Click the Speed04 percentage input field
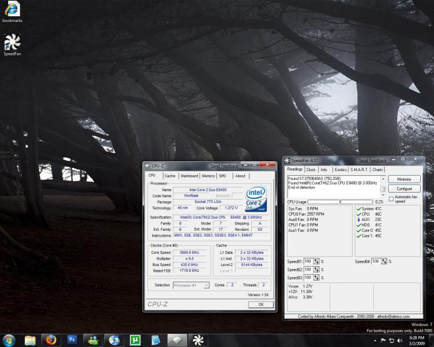 click(x=376, y=261)
